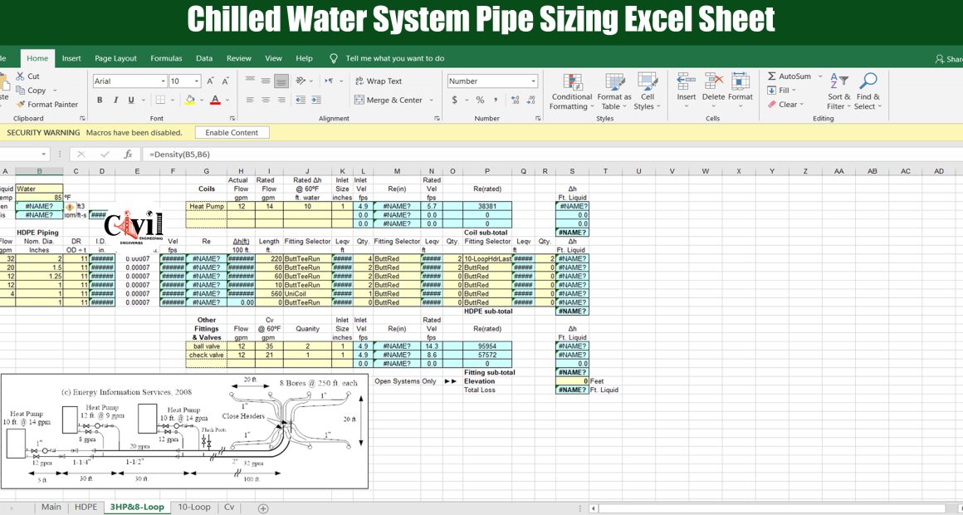Toggle middle align in Alignment group

point(266,81)
